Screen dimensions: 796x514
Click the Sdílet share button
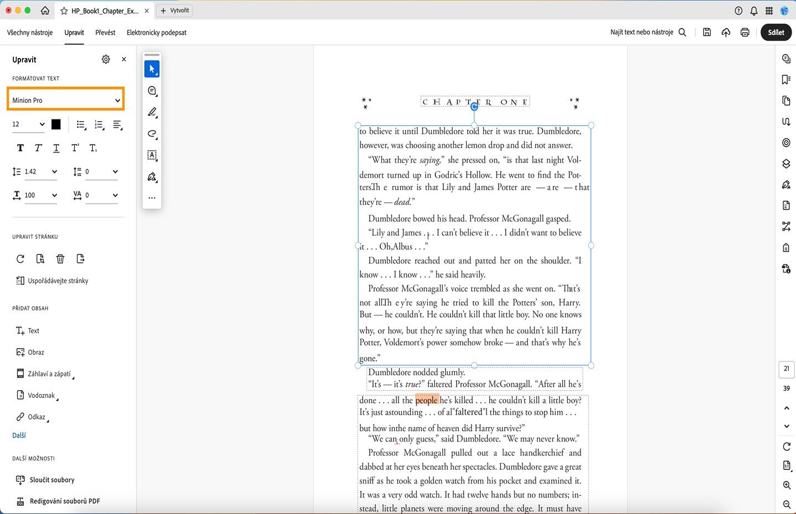pos(776,33)
